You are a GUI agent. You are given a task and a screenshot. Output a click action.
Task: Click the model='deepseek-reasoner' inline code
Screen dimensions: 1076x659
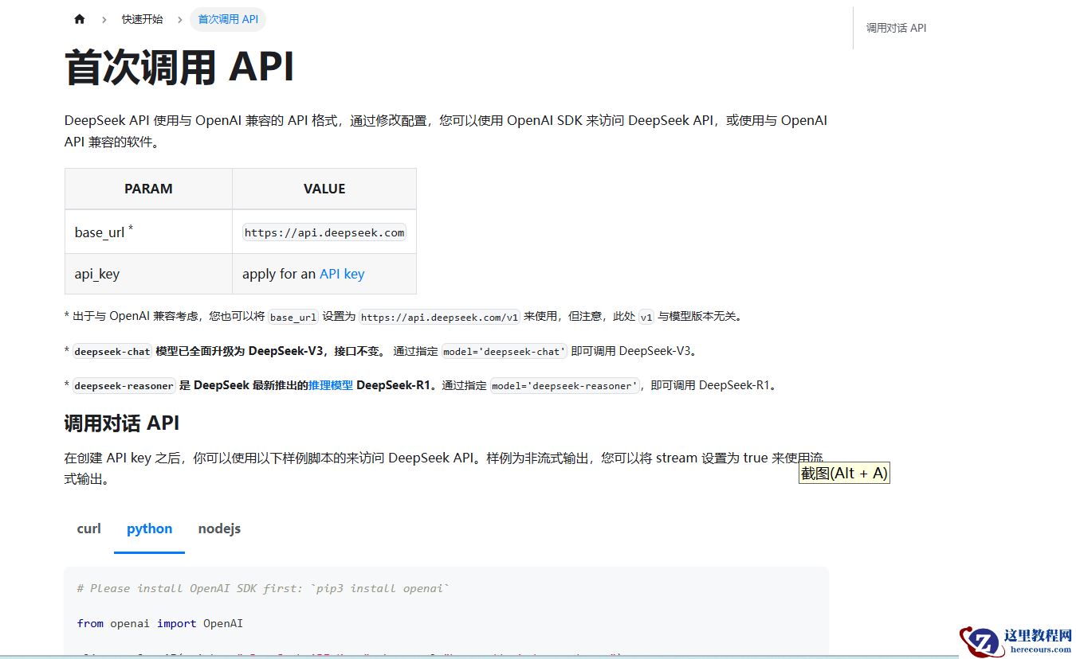565,386
